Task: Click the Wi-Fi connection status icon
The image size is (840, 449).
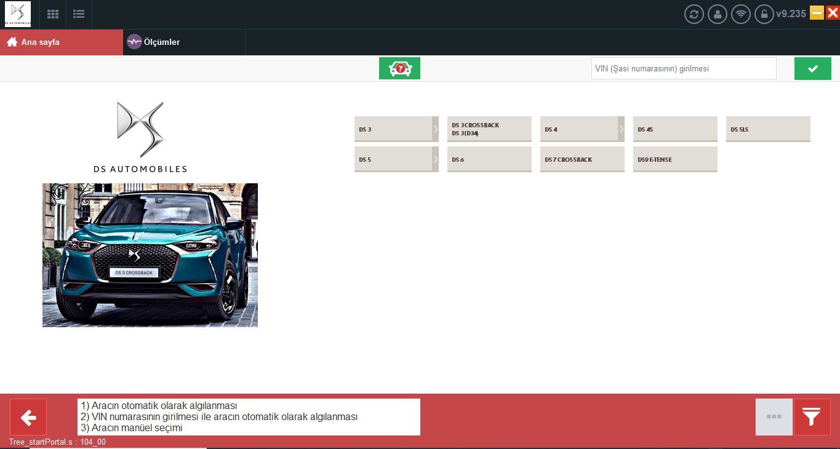Action: coord(741,14)
